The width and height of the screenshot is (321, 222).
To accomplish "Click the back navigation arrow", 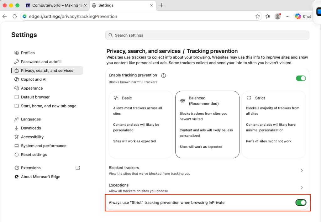I will (x=5, y=16).
